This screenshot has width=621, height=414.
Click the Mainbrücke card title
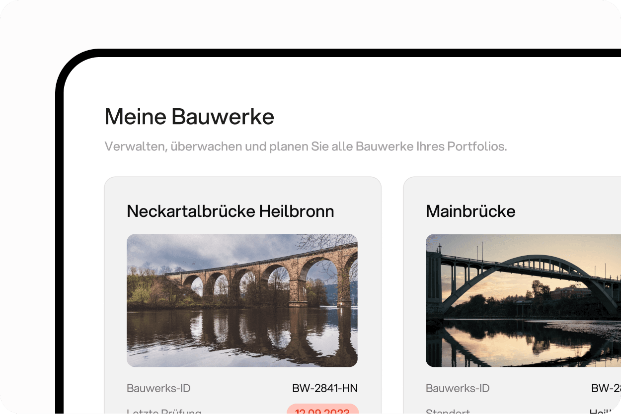click(470, 211)
